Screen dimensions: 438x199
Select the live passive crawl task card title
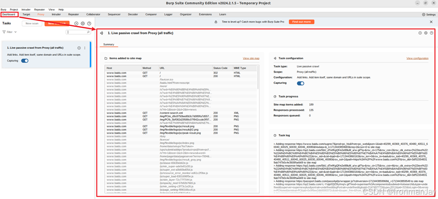(35, 48)
